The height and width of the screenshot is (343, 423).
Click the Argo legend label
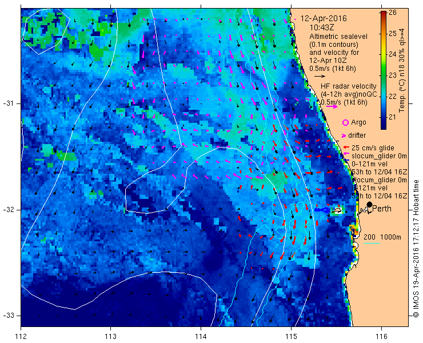click(358, 122)
